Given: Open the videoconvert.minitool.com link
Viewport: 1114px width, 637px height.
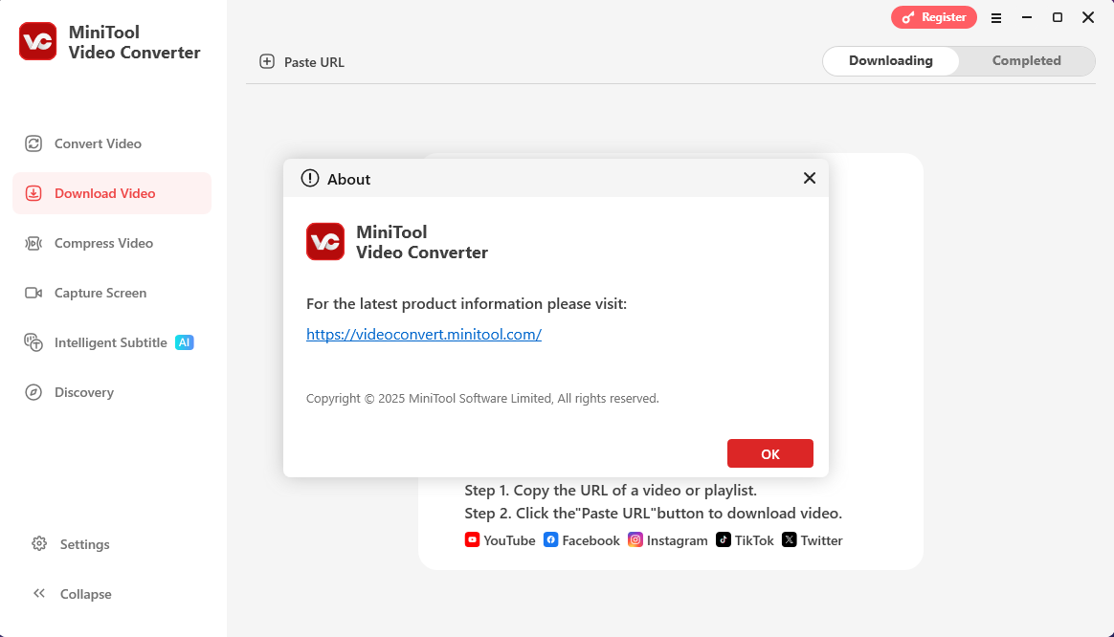Looking at the screenshot, I should 424,335.
